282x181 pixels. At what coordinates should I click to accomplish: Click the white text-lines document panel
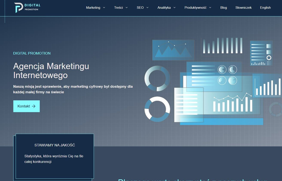(x=189, y=105)
